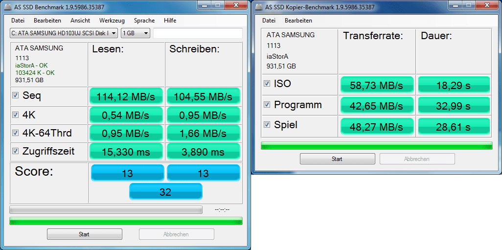Open Datei menu in AS SSD Benchmark
Viewport: 502px width, 250px height.
[x=18, y=21]
